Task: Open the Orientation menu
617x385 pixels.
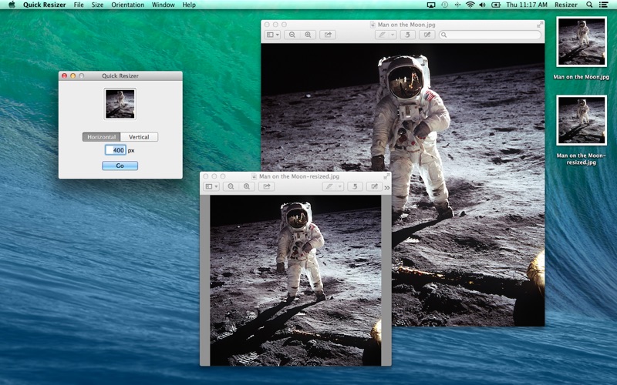Action: (127, 5)
